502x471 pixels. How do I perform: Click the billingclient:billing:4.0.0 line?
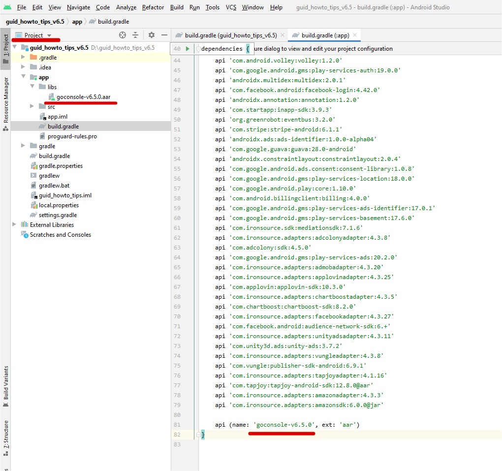[292, 198]
